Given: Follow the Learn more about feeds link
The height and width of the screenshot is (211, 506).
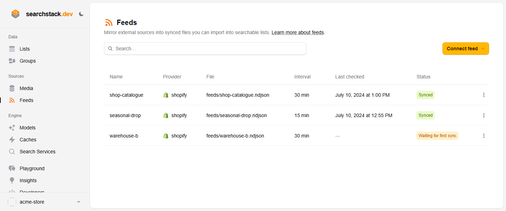Looking at the screenshot, I should click(x=298, y=32).
